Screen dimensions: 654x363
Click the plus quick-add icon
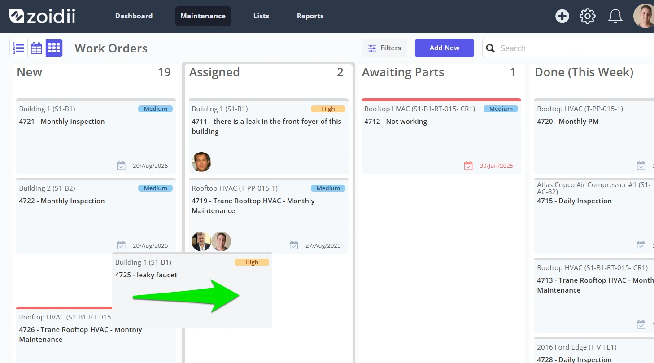point(562,16)
